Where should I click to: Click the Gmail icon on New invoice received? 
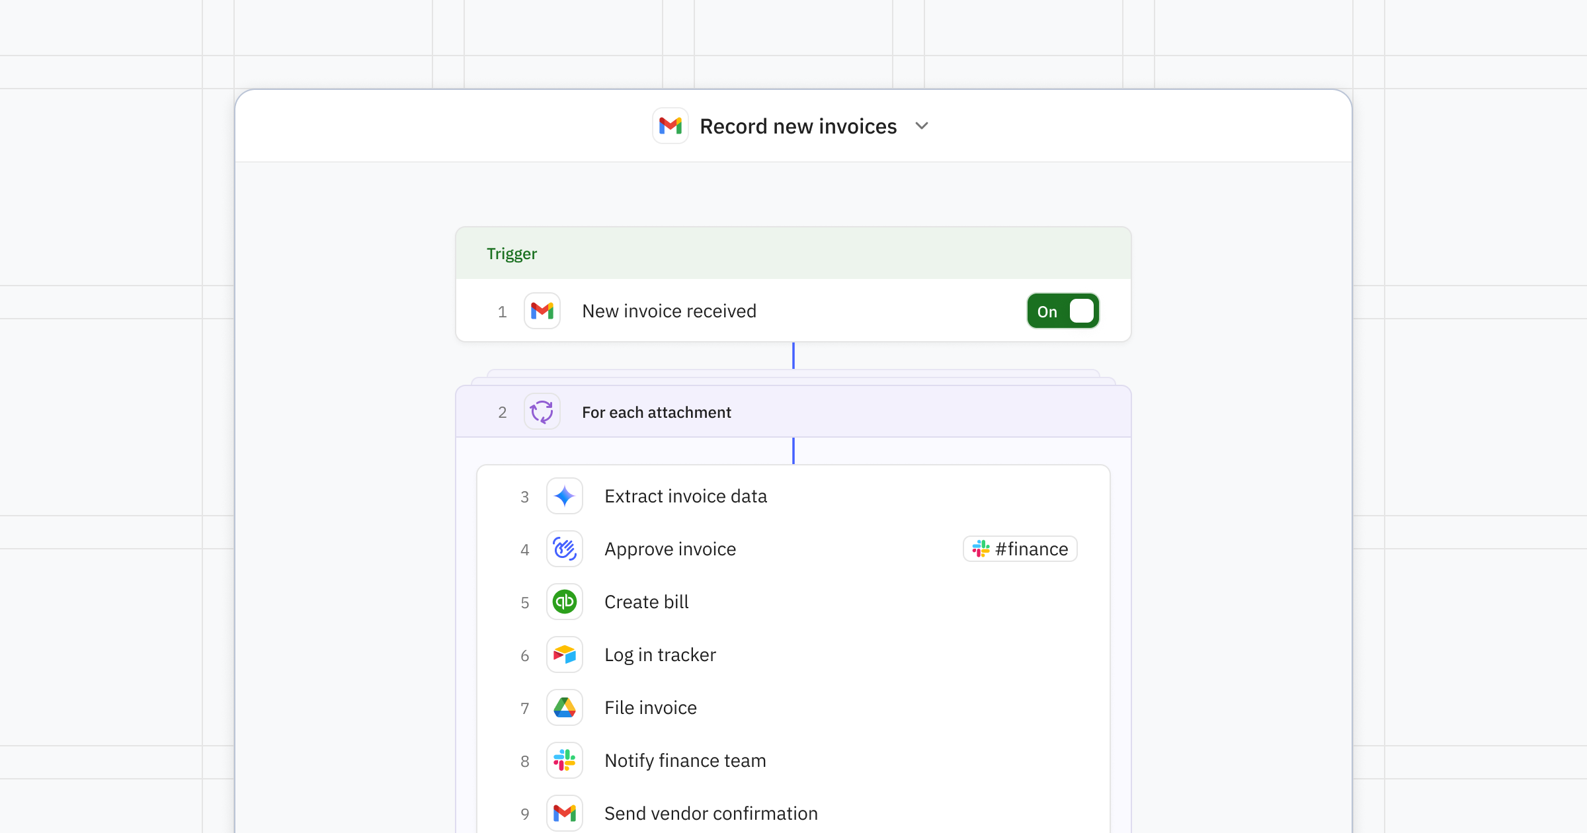tap(542, 311)
